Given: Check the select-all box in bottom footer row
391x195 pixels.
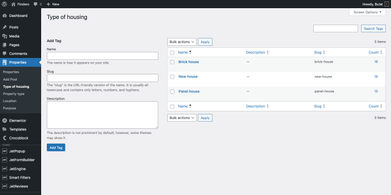Looking at the screenshot, I should tap(172, 107).
